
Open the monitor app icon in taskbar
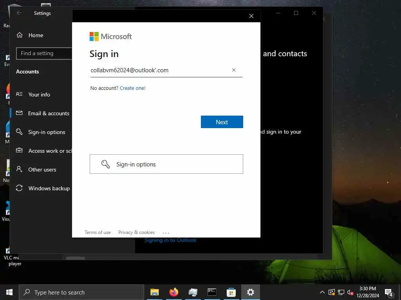tap(193, 292)
